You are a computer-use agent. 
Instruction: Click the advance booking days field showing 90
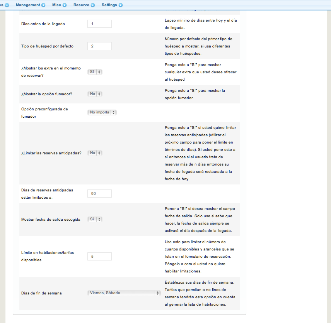click(99, 194)
